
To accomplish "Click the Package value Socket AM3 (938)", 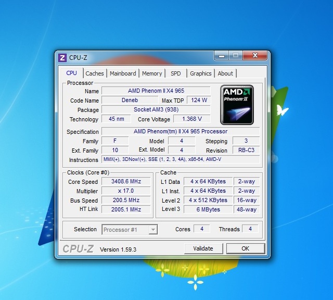I will tap(156, 109).
